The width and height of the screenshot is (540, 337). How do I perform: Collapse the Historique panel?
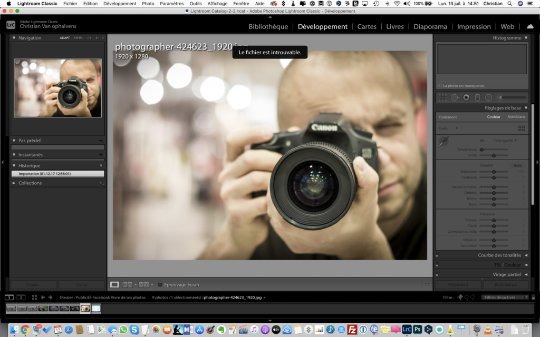[x=14, y=166]
